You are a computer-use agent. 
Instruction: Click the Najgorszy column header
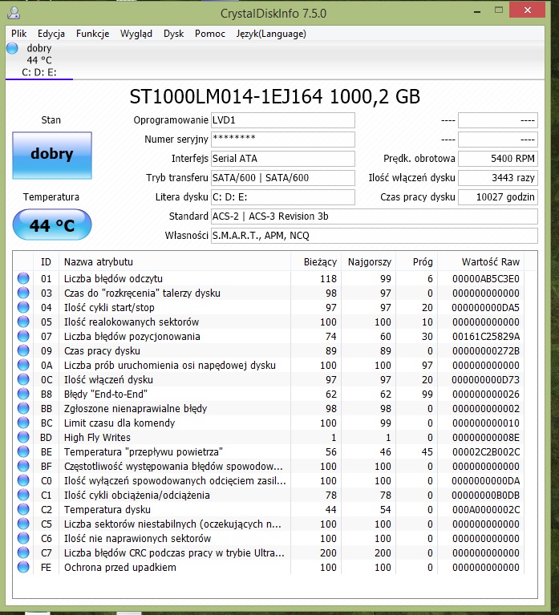point(369,262)
